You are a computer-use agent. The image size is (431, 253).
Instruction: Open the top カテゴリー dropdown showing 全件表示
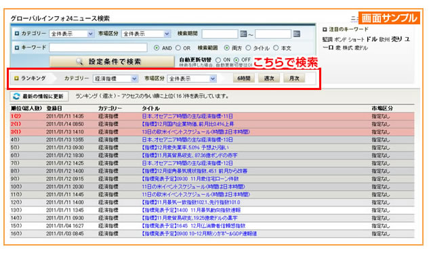(x=72, y=34)
